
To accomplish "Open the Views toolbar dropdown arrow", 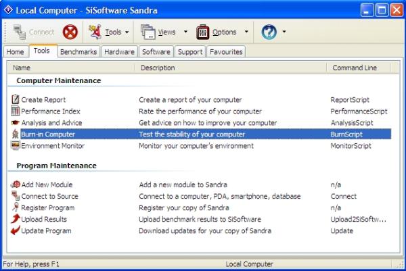I will point(185,32).
